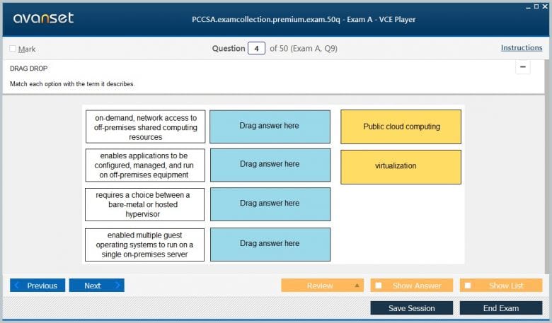
Task: Click the question number input field
Action: coord(256,49)
